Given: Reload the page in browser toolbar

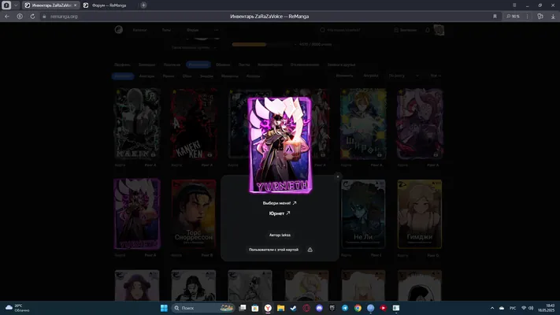Looking at the screenshot, I should tap(32, 17).
